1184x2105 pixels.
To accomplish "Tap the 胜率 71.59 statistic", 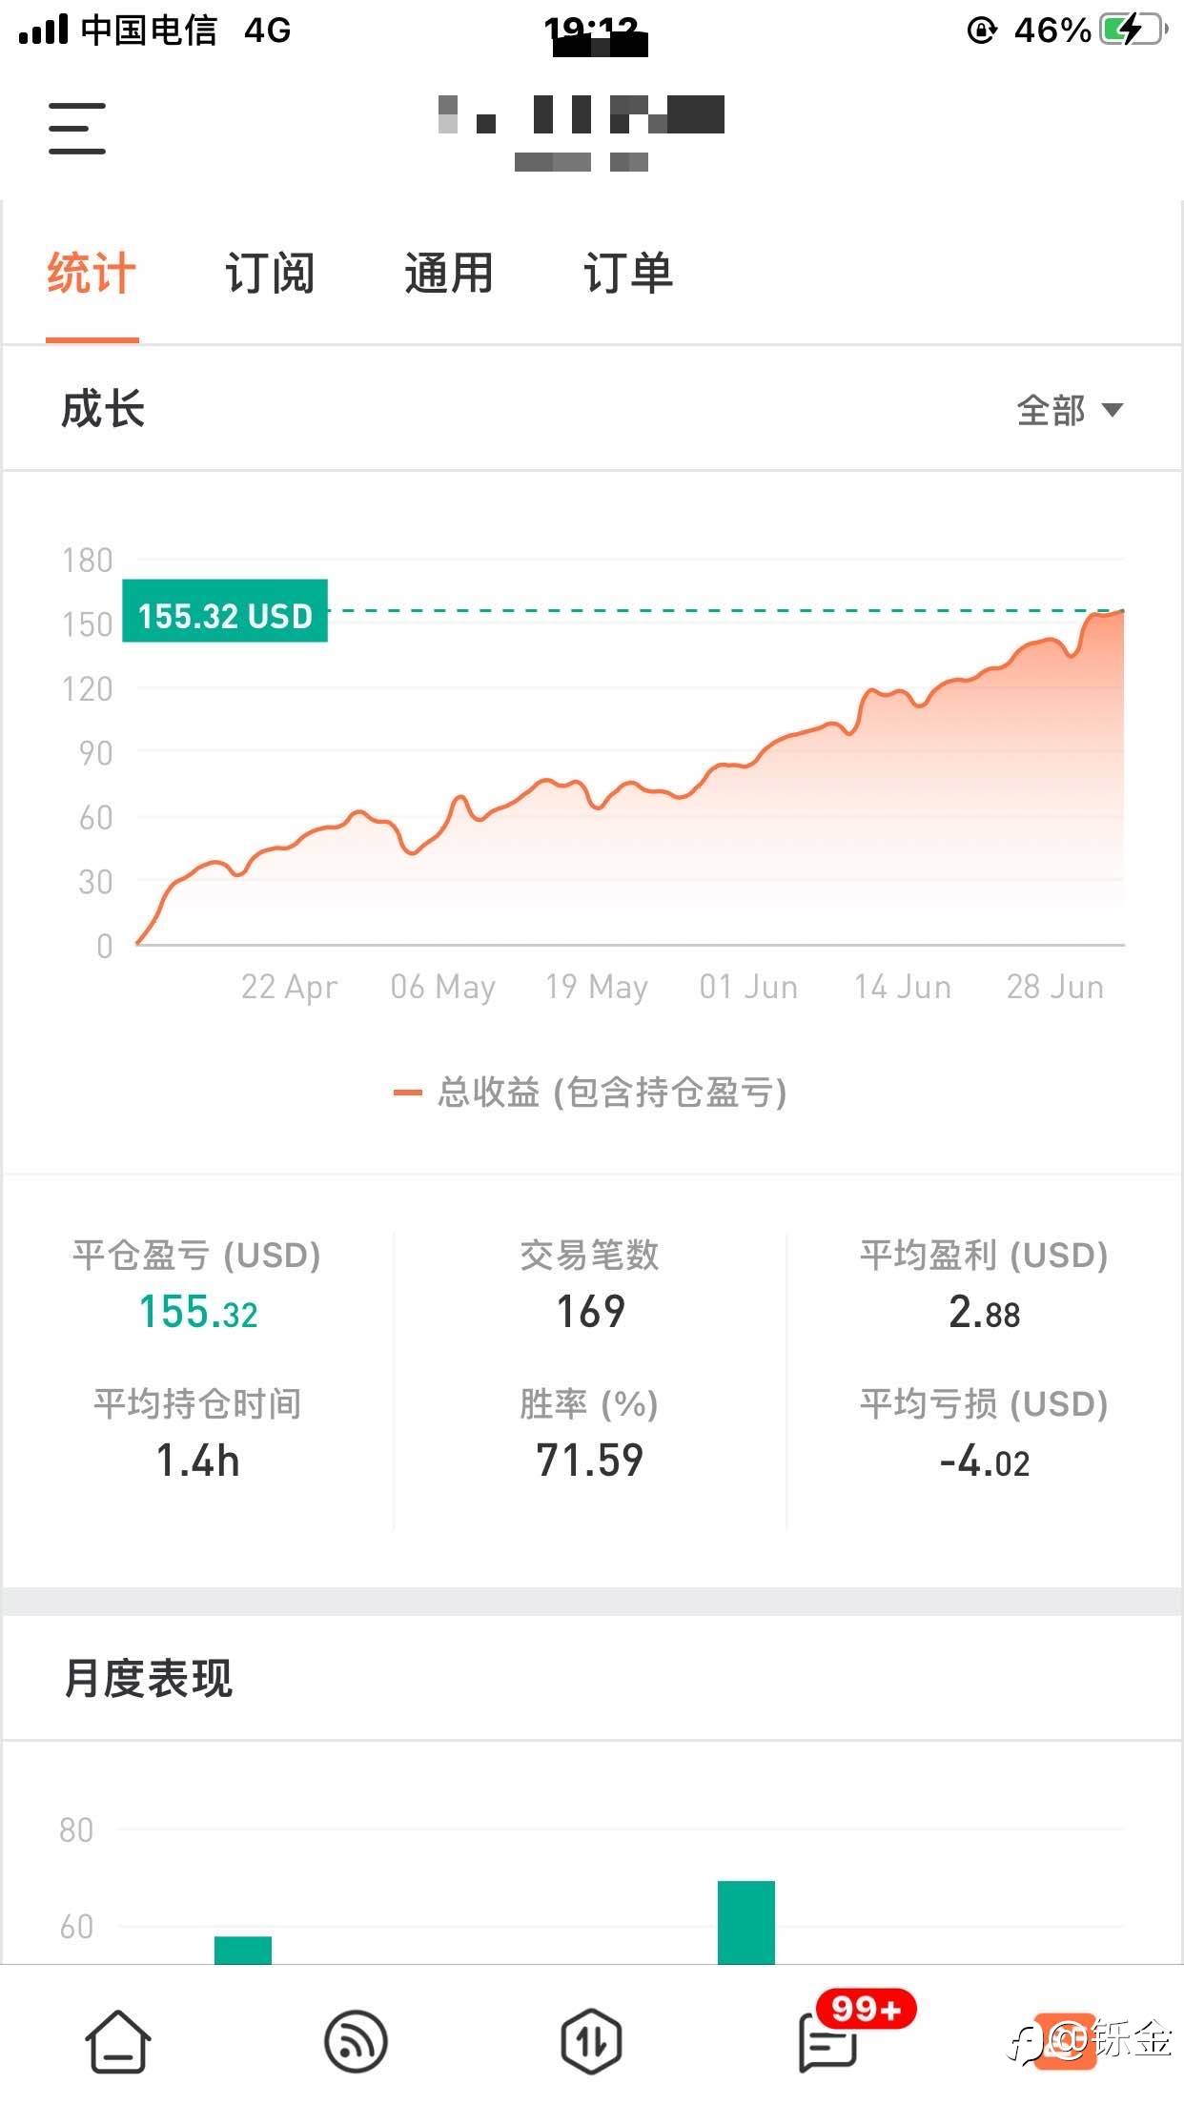I will [590, 1460].
